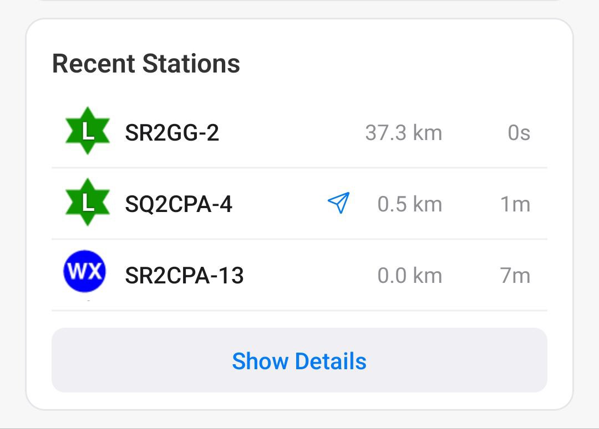Click the SQ2CPA-4 callsign text
The width and height of the screenshot is (599, 429).
(177, 204)
